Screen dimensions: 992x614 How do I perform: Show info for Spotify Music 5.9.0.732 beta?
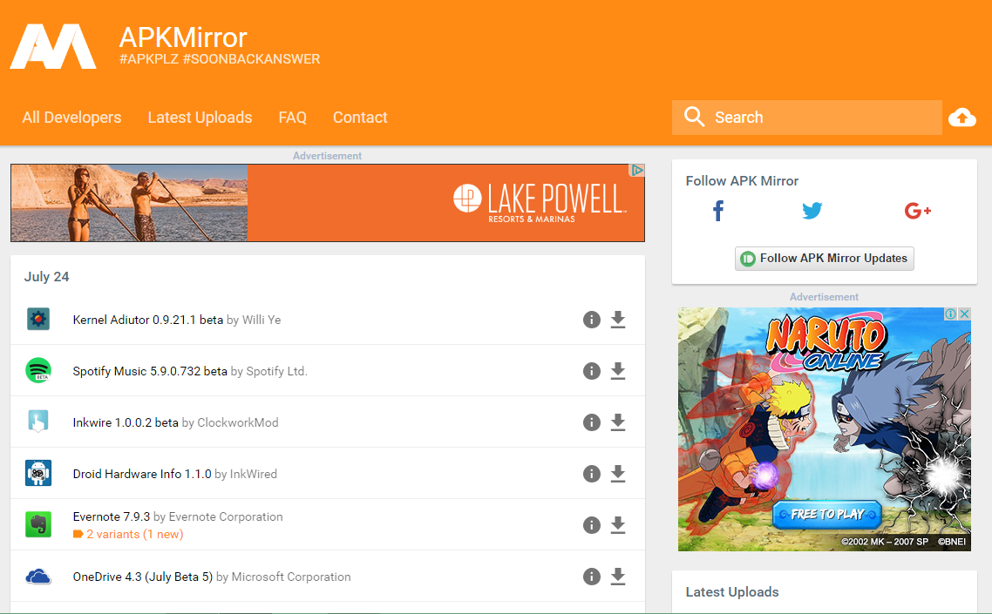[x=592, y=371]
